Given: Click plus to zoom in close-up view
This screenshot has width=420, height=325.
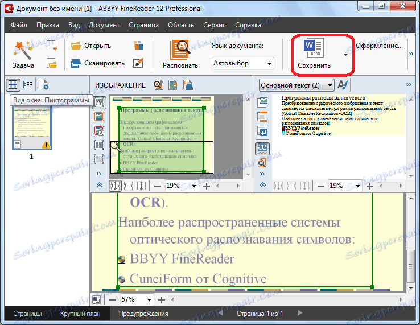Looking at the screenshot, I should (x=162, y=299).
